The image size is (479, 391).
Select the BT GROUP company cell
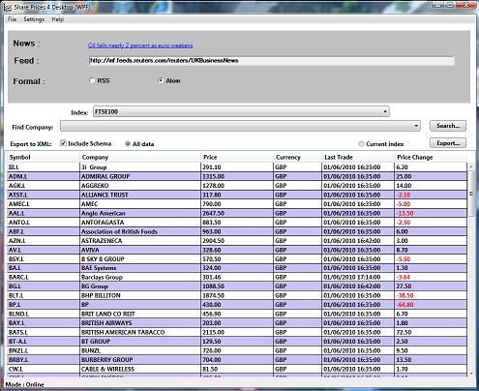[x=140, y=342]
